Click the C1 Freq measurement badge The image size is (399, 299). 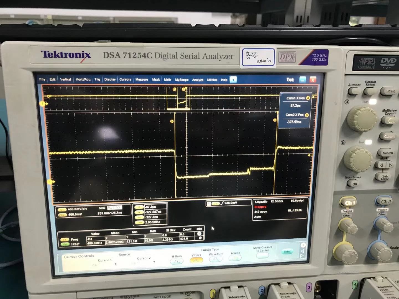(x=65, y=239)
